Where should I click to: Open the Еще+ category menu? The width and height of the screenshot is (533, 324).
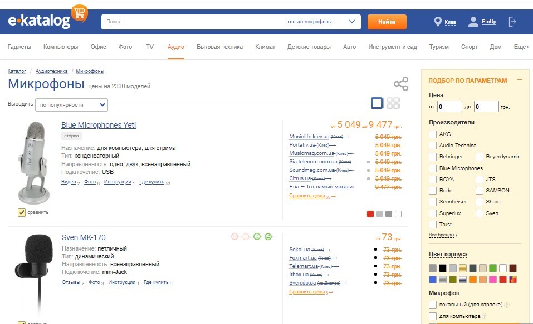(x=521, y=47)
